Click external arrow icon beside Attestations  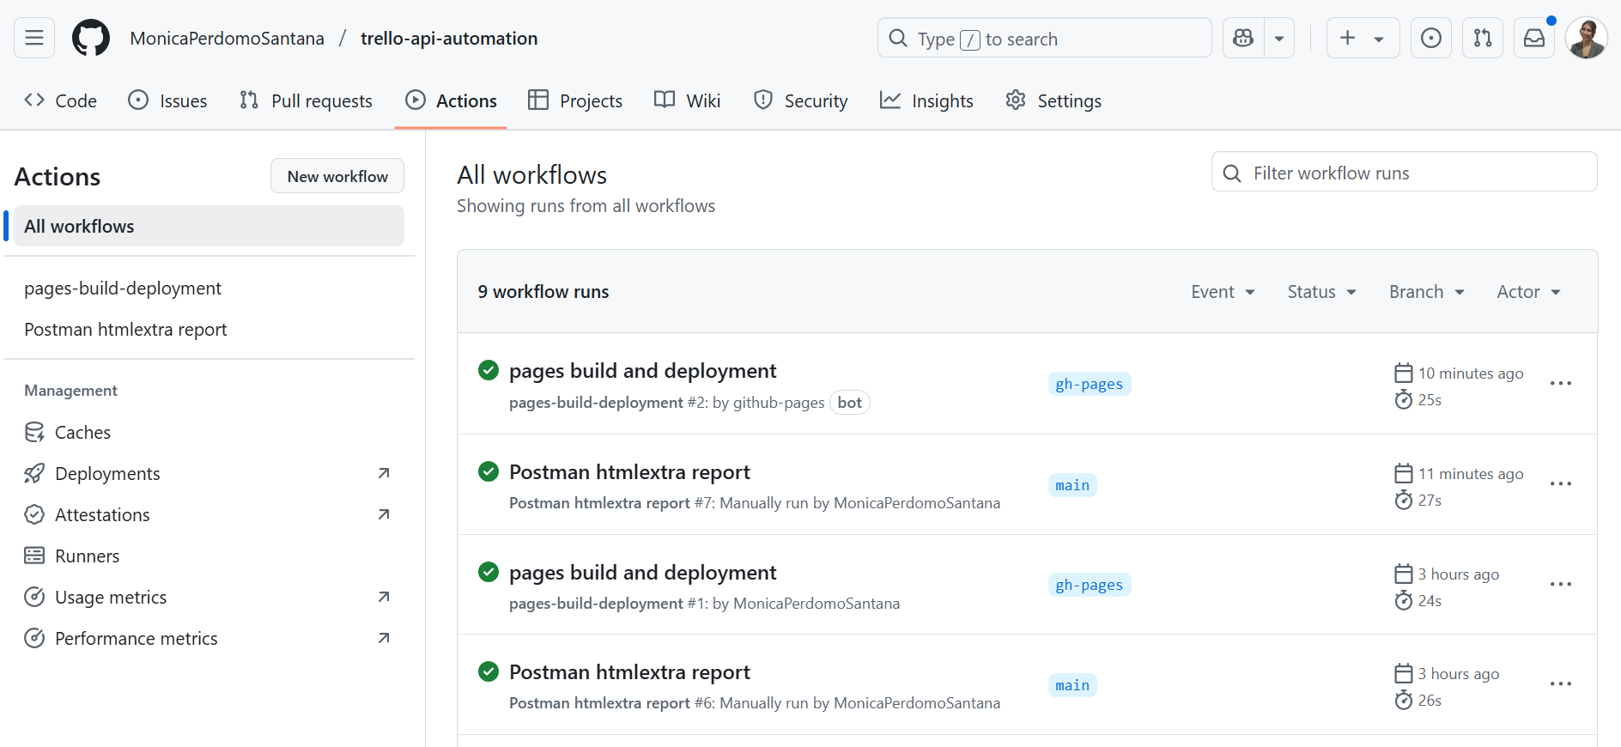click(384, 514)
